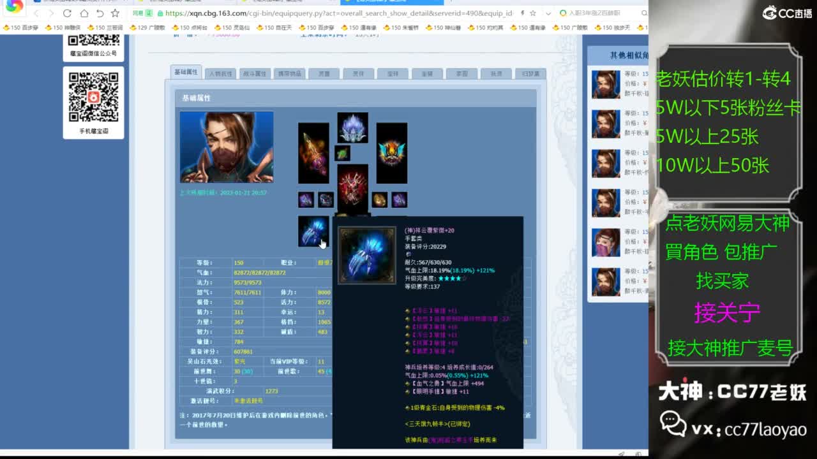This screenshot has height=459, width=817.
Task: Select the winged emblem equipment icon
Action: (x=391, y=153)
